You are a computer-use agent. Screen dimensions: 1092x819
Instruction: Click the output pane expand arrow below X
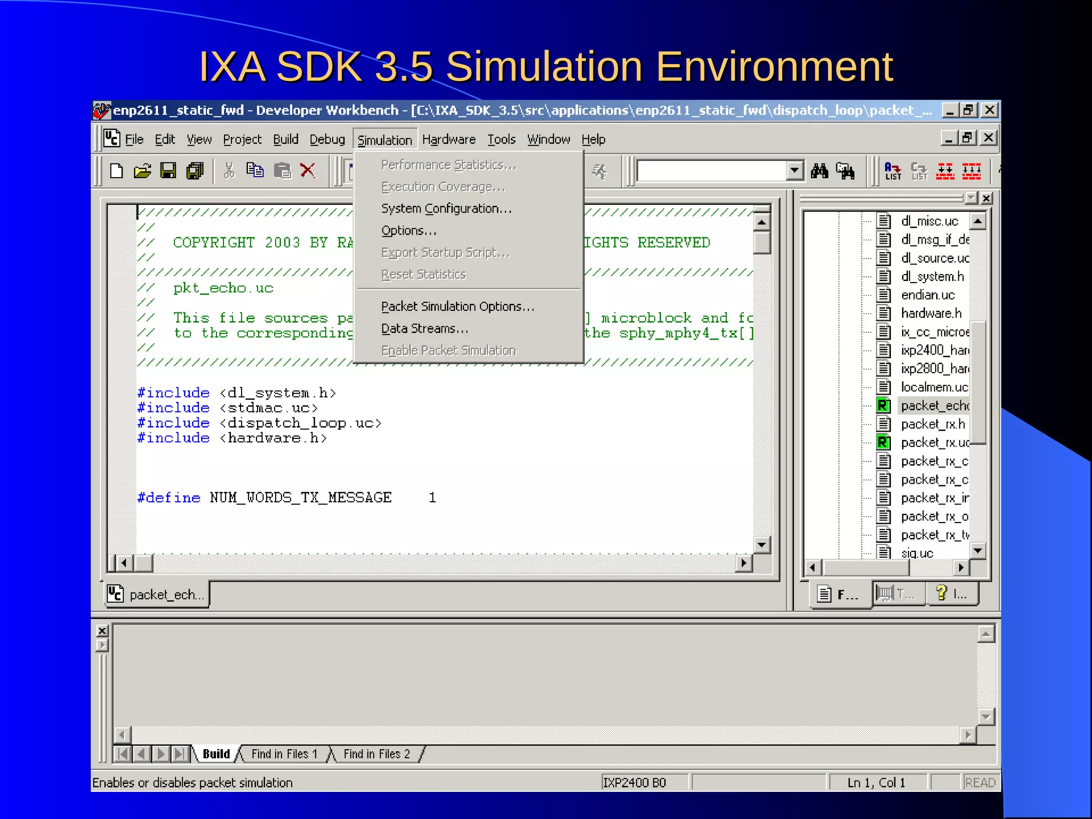click(102, 645)
